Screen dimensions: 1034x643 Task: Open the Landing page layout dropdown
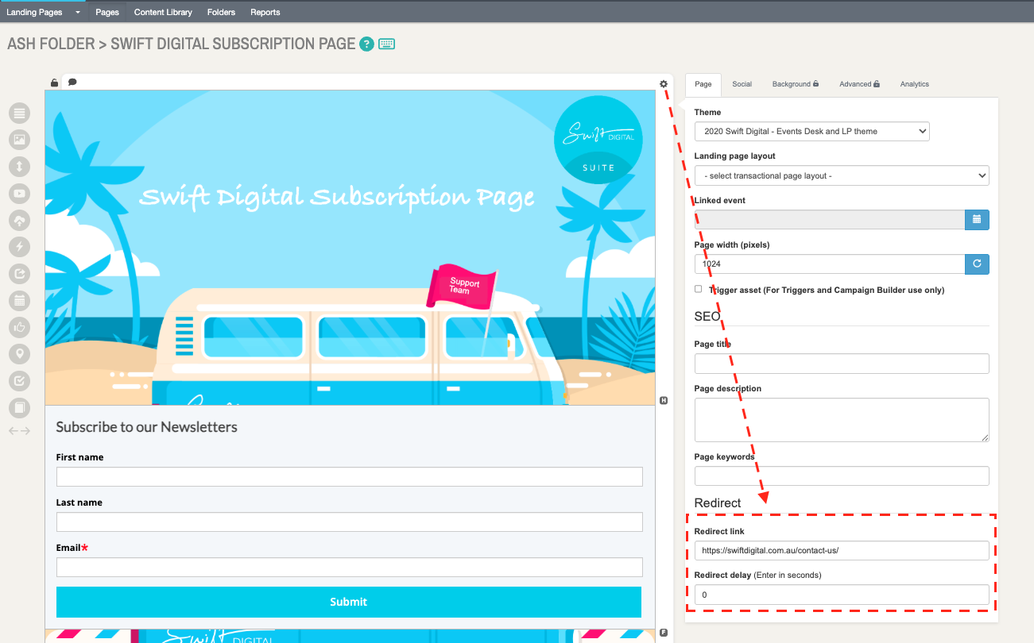[x=842, y=175]
